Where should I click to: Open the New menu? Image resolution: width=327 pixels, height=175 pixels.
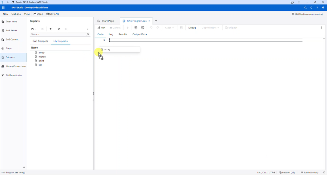point(6,14)
